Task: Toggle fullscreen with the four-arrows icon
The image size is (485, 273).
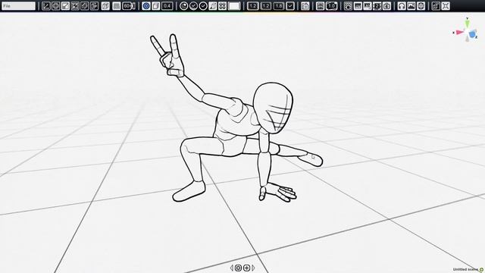Action: (x=446, y=6)
